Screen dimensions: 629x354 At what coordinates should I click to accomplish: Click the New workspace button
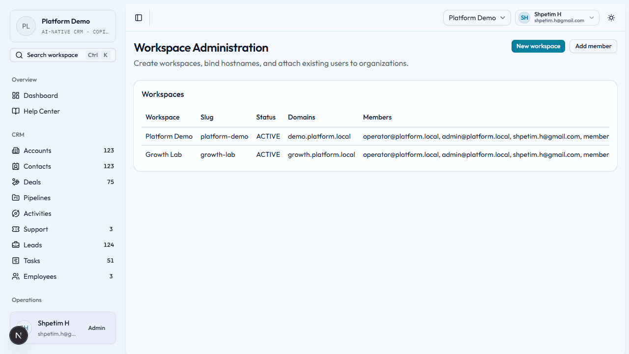(538, 46)
